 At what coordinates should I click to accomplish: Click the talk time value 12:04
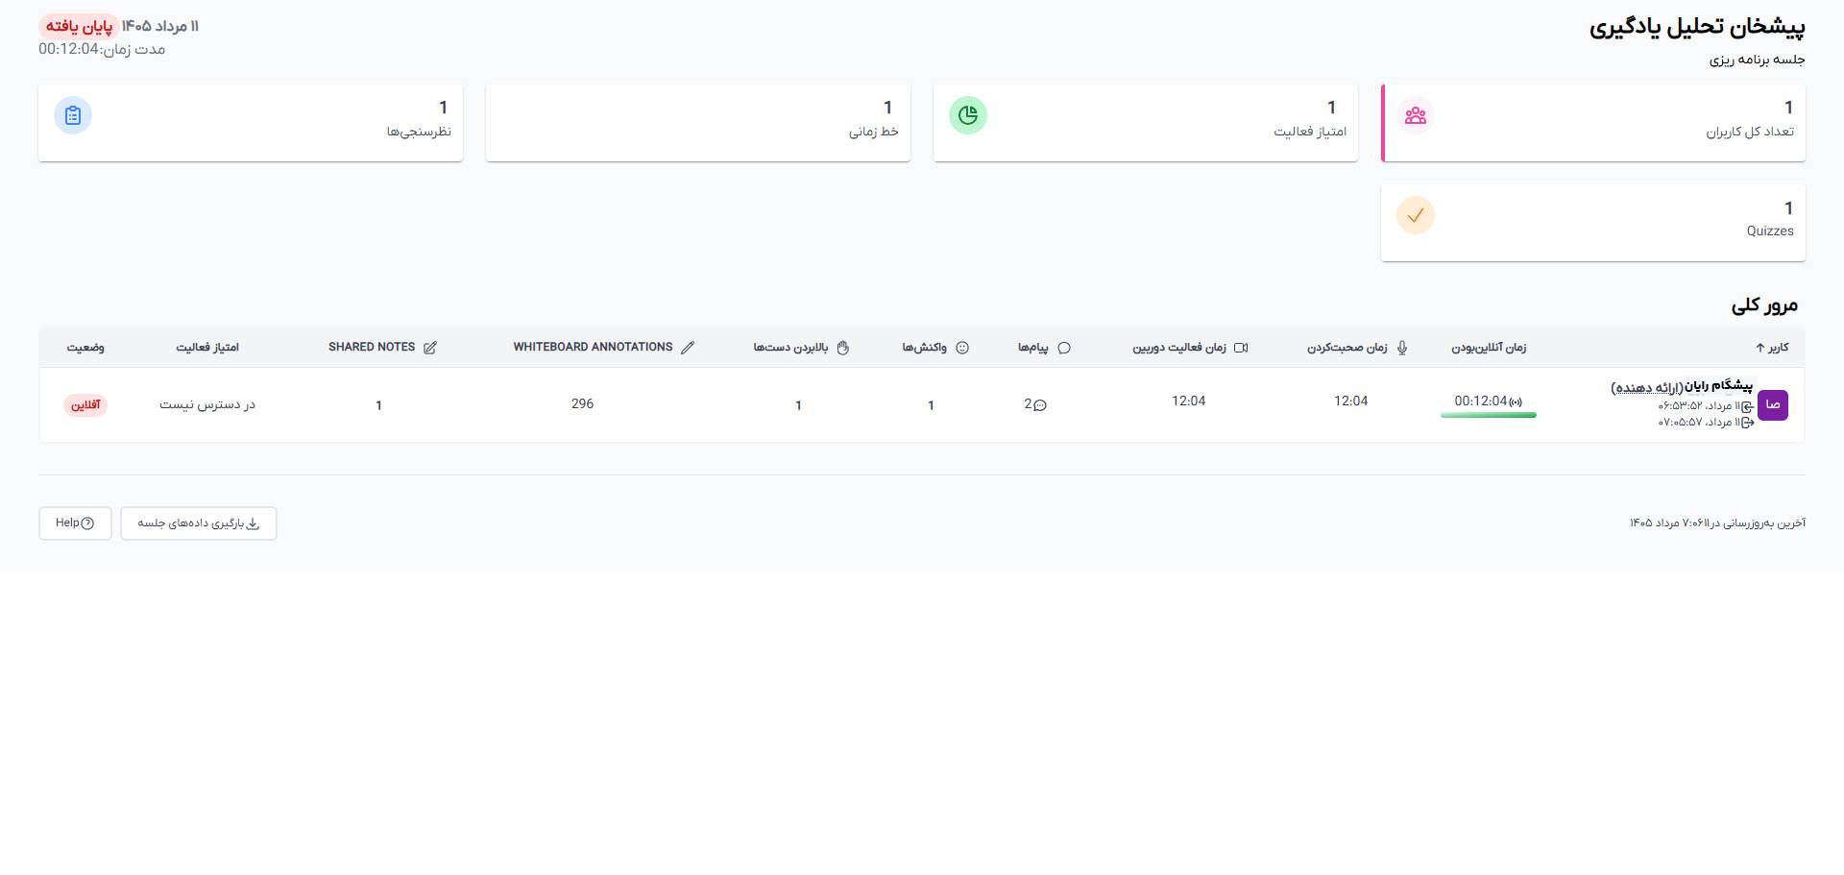coord(1350,401)
